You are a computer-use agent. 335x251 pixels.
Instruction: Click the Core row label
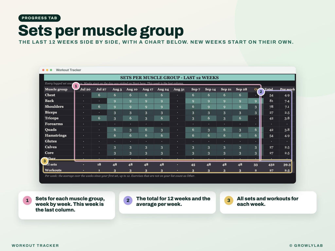(x=49, y=153)
